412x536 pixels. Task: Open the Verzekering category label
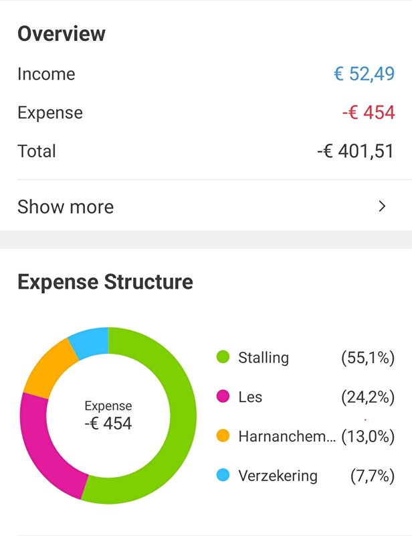point(278,476)
